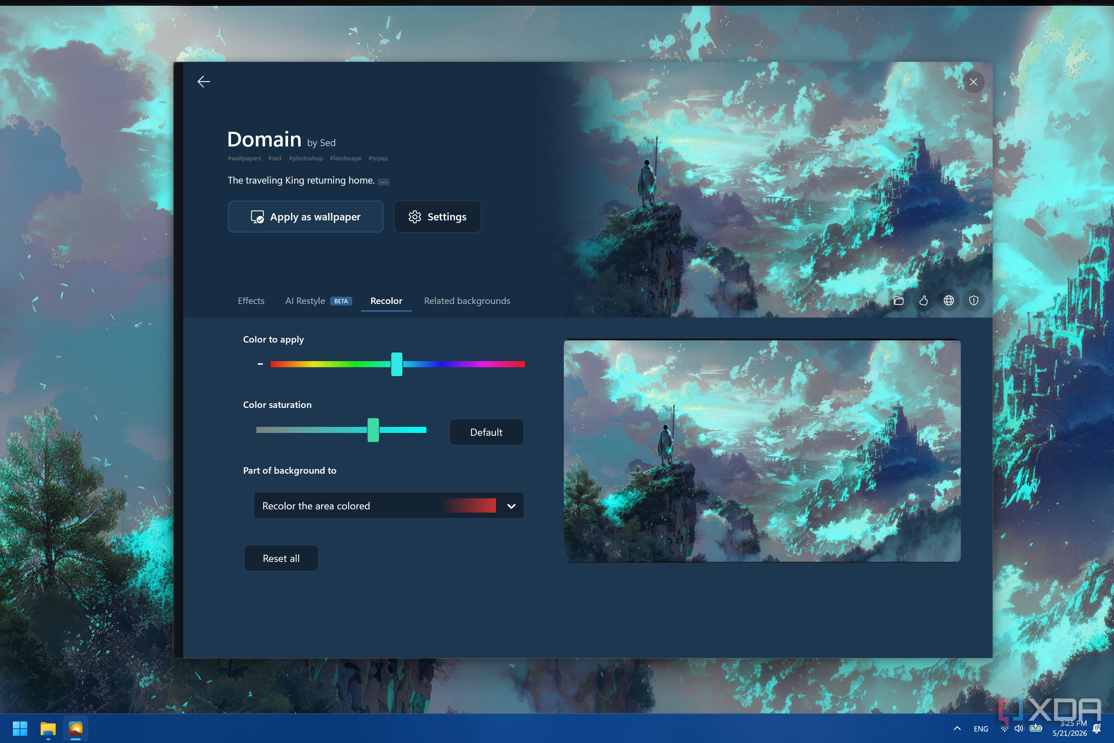Close the Domain wallpaper dialog
Viewport: 1114px width, 743px height.
[973, 82]
